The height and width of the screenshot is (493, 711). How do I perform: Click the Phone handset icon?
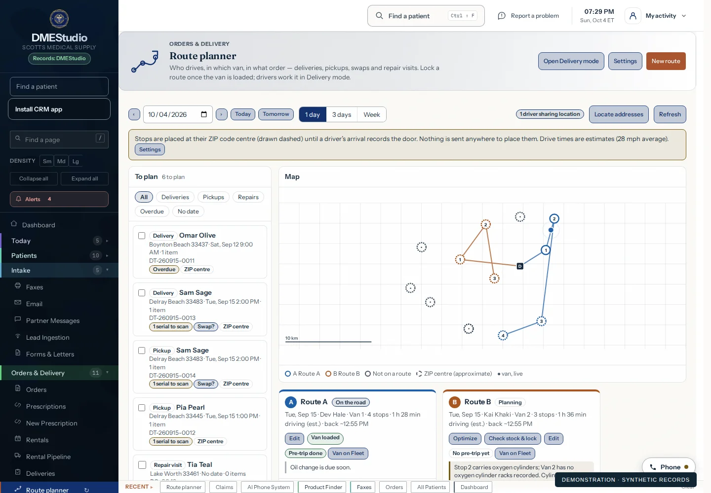coord(653,467)
